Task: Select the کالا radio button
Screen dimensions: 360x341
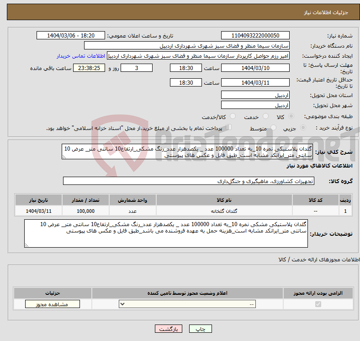Action: click(291, 116)
